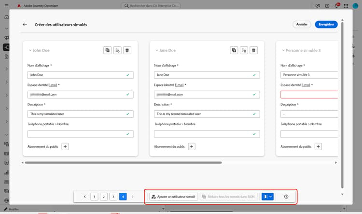Open the Home icon in left sidebar

6,17
